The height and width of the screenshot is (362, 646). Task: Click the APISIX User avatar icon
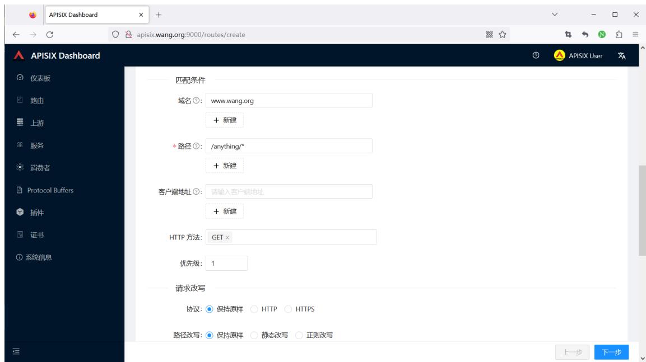coord(559,55)
